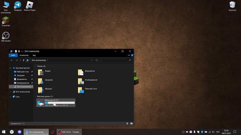Select the Этот компьютер icon on the desktop
Screen dimensions: 241x135
(x=6, y=7)
